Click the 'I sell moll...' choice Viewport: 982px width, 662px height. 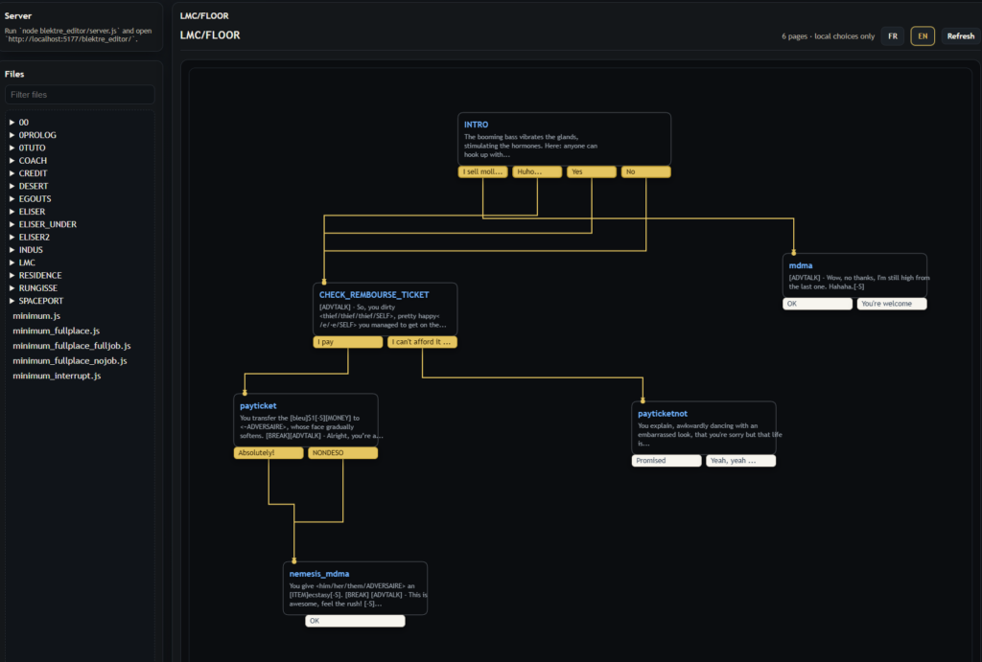click(482, 172)
